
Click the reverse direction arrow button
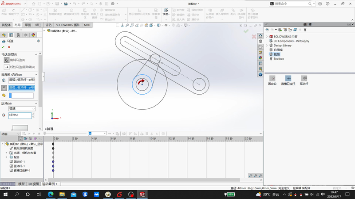click(4, 88)
